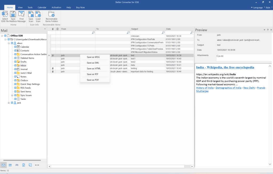The height and width of the screenshot is (174, 273).
Task: Follow the History of India link
Action: click(205, 88)
